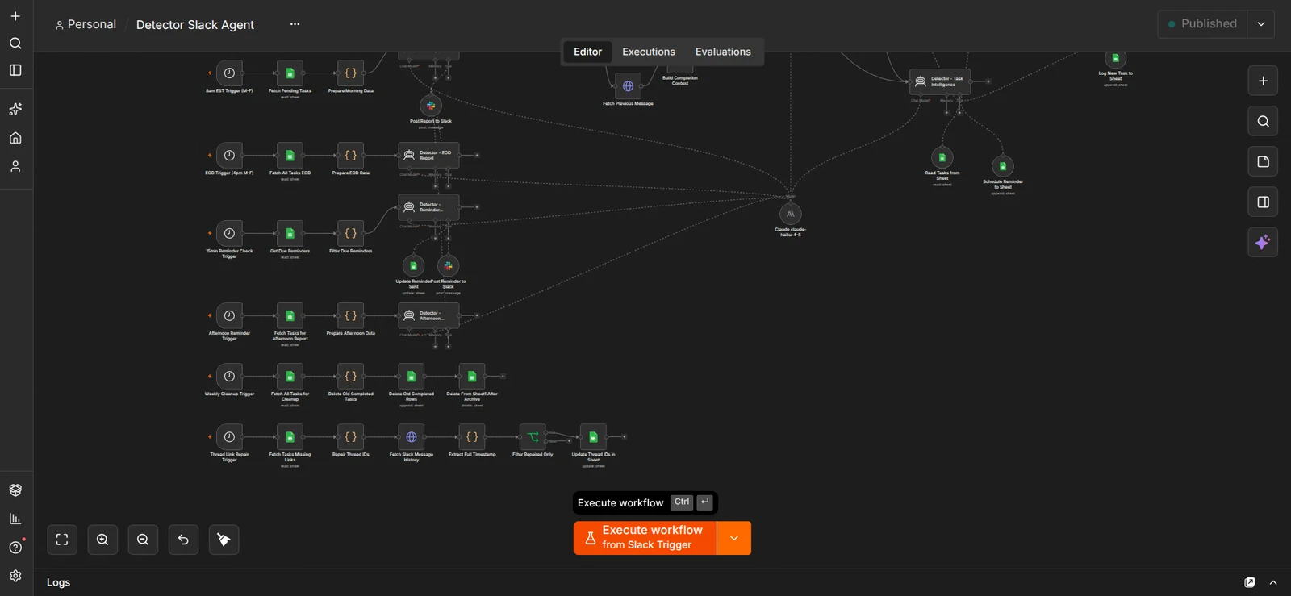Viewport: 1291px width, 596px height.
Task: Fit the workflow view to screen
Action: point(62,540)
